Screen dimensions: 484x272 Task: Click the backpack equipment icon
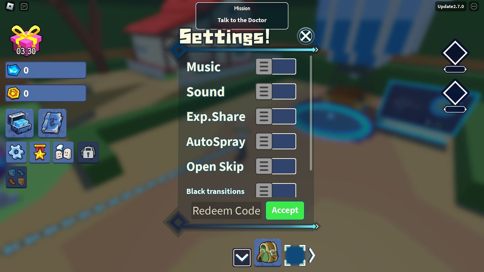tap(268, 254)
